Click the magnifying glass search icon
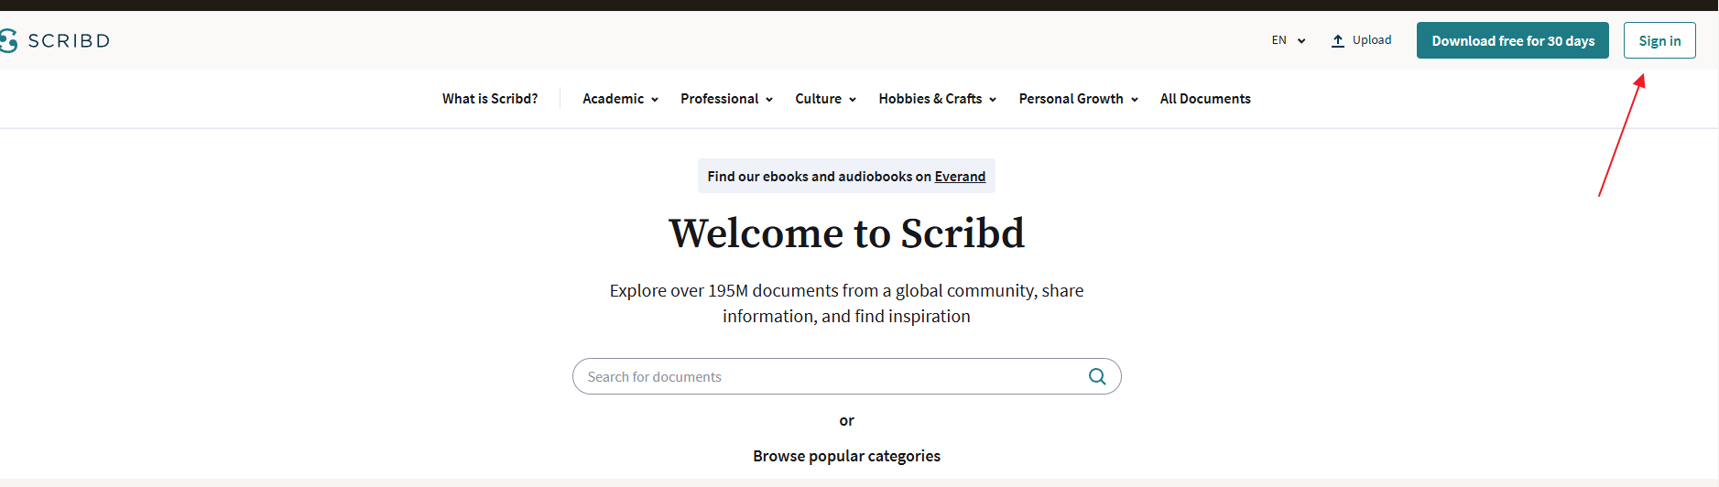Image resolution: width=1719 pixels, height=487 pixels. click(x=1096, y=376)
